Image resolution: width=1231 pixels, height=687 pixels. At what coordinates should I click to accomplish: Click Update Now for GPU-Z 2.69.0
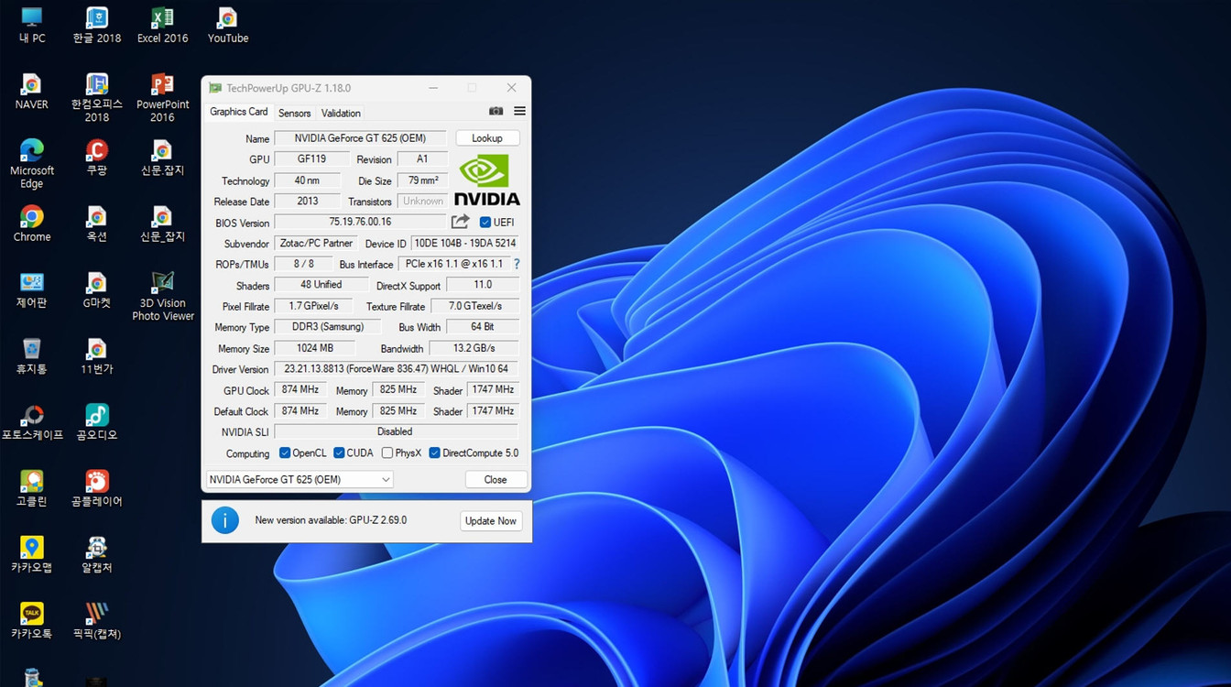490,520
